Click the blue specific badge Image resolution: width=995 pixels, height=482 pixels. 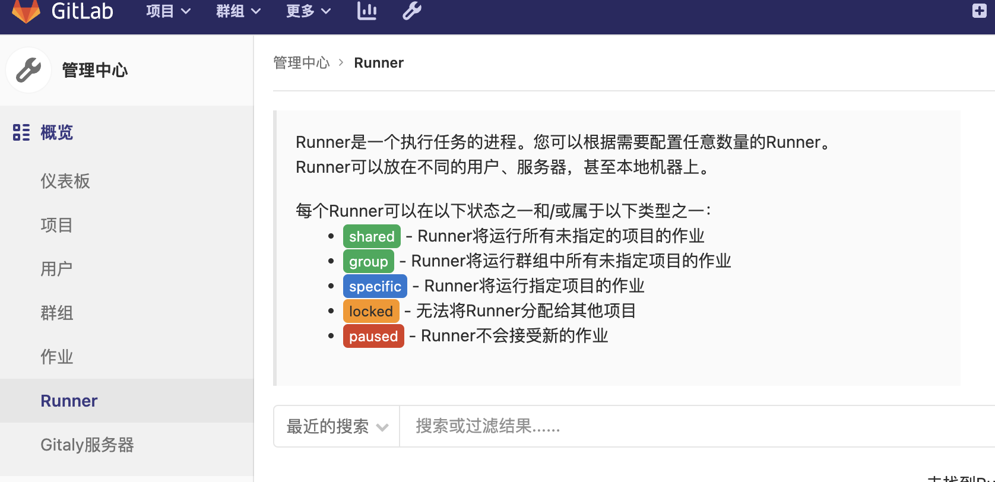[375, 286]
